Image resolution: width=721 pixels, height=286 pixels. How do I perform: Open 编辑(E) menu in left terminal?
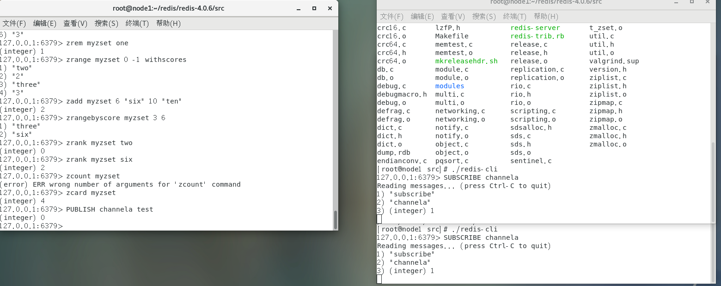click(x=44, y=24)
